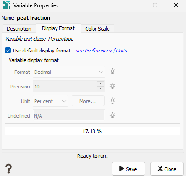
Task: Decrease Precision with the down arrow
Action: coord(100,89)
